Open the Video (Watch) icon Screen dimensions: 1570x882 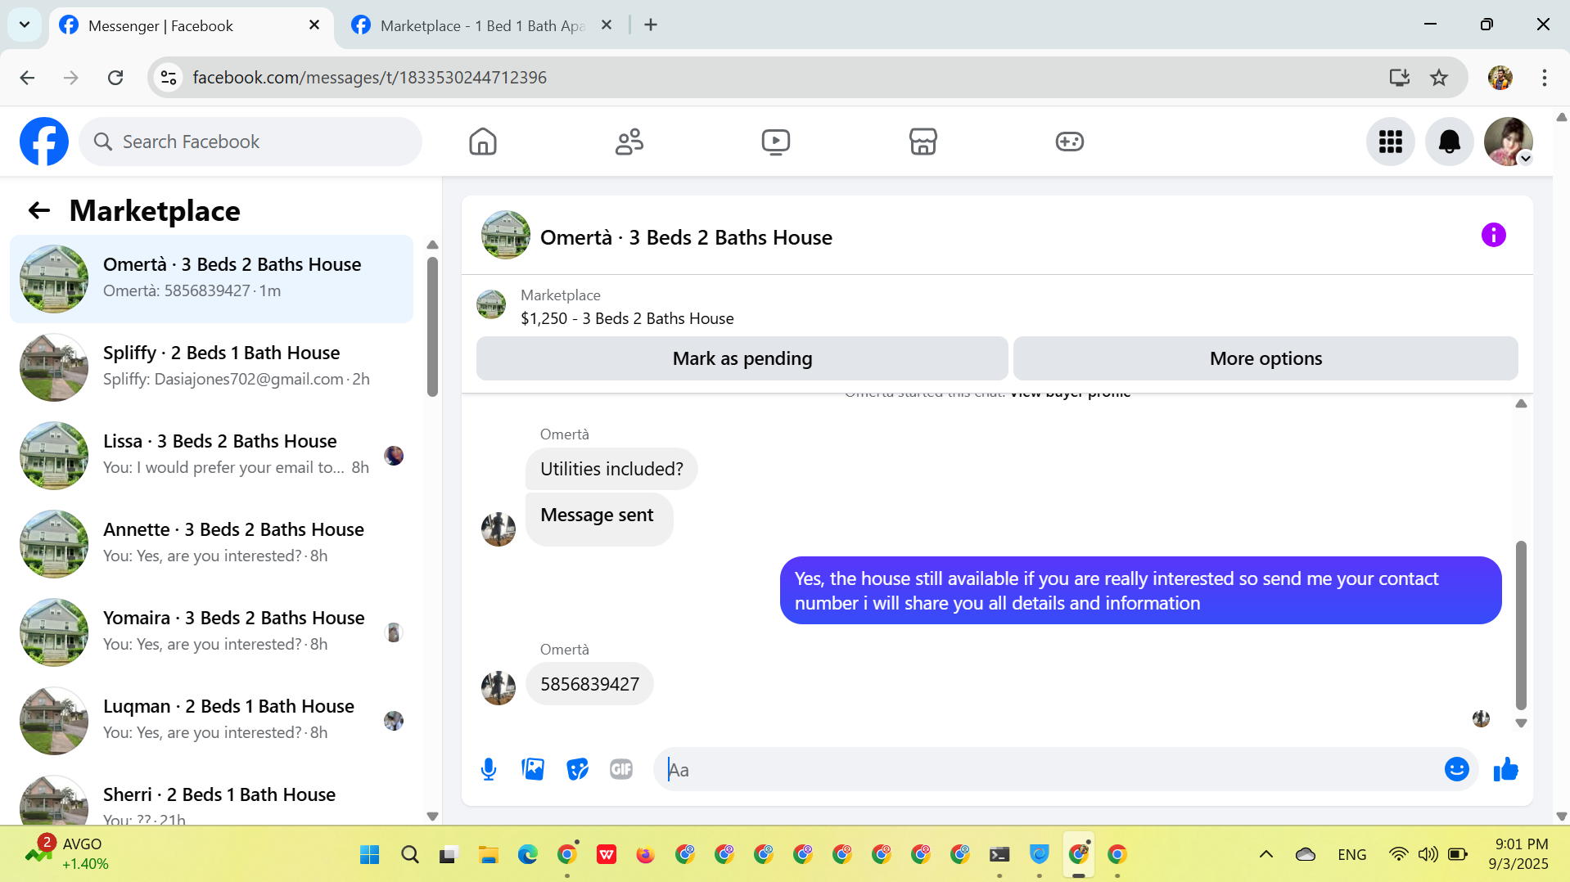[776, 142]
